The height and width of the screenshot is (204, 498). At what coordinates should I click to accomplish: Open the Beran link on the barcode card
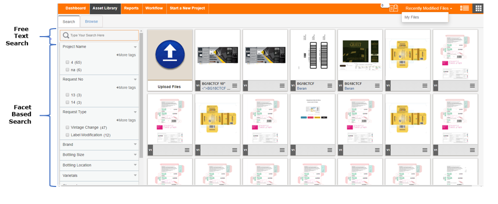click(x=302, y=89)
